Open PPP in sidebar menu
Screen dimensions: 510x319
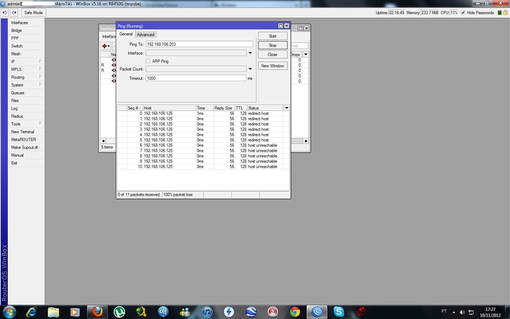click(x=15, y=38)
